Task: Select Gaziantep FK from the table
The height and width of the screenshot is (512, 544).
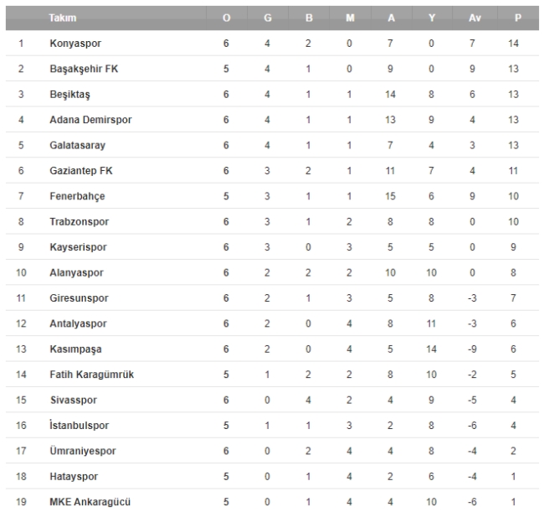Action: (x=80, y=171)
